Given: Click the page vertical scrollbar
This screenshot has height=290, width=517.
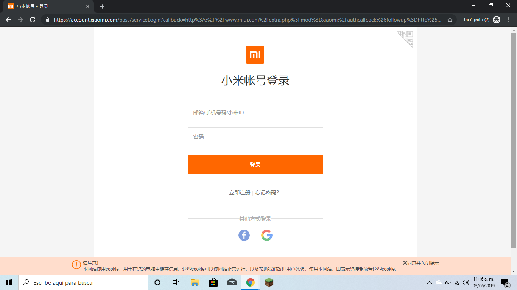Looking at the screenshot, I should [514, 140].
